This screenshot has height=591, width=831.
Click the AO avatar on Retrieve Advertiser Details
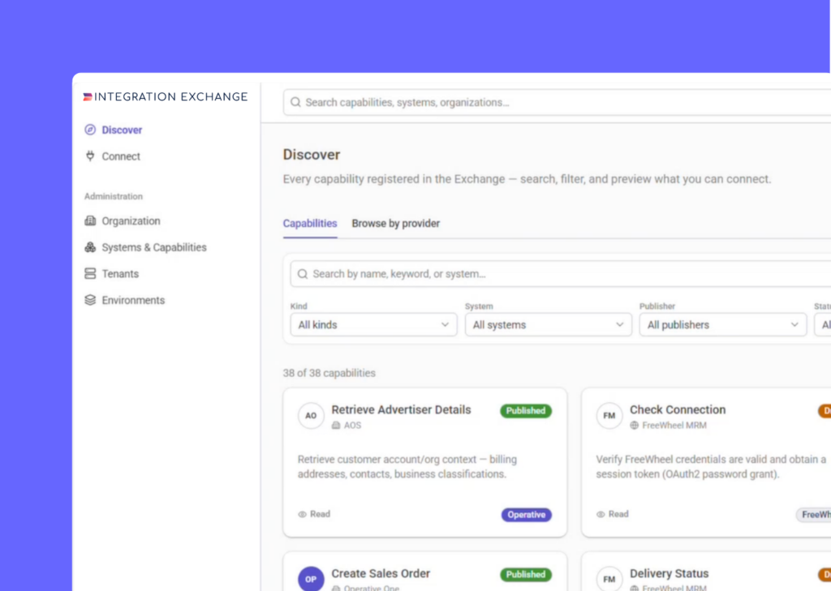tap(311, 416)
